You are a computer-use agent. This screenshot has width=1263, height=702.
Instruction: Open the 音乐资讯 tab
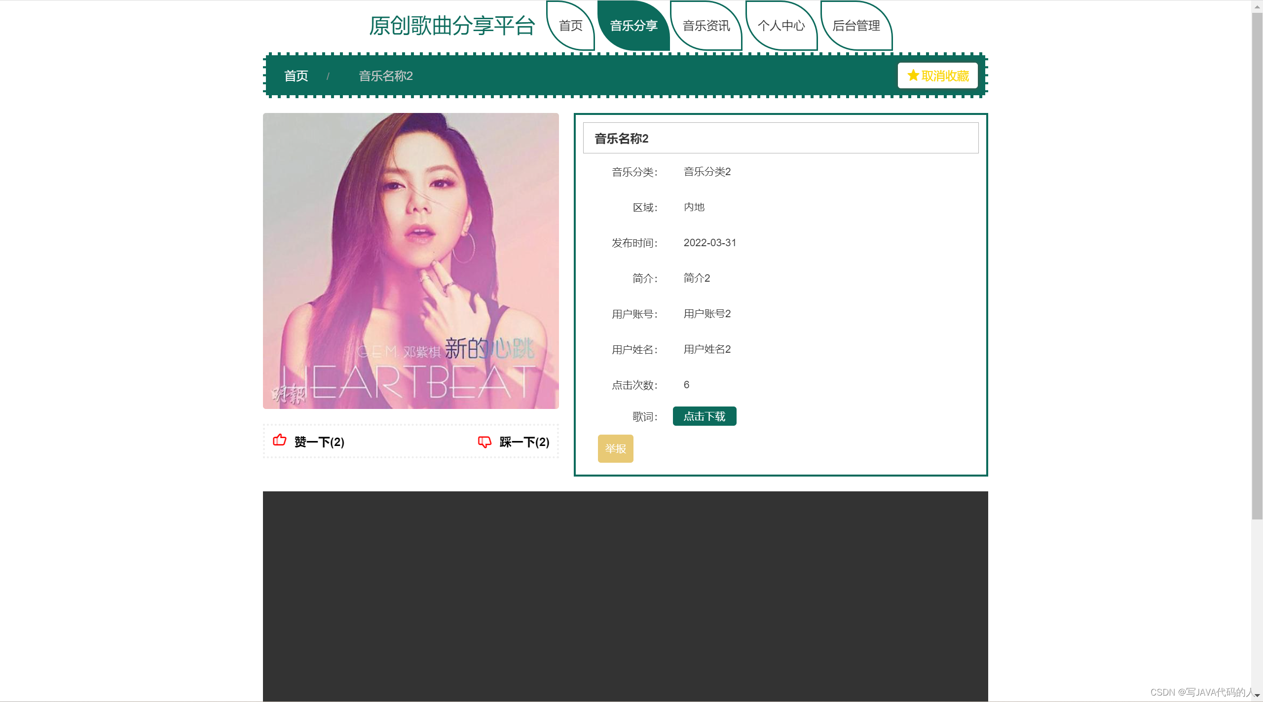coord(706,26)
